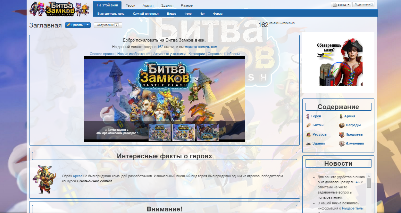Follow the можете помочь нам link
Screen dimensions: 401x213
tap(201, 47)
